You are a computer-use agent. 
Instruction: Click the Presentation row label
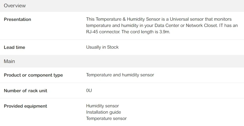point(17,19)
